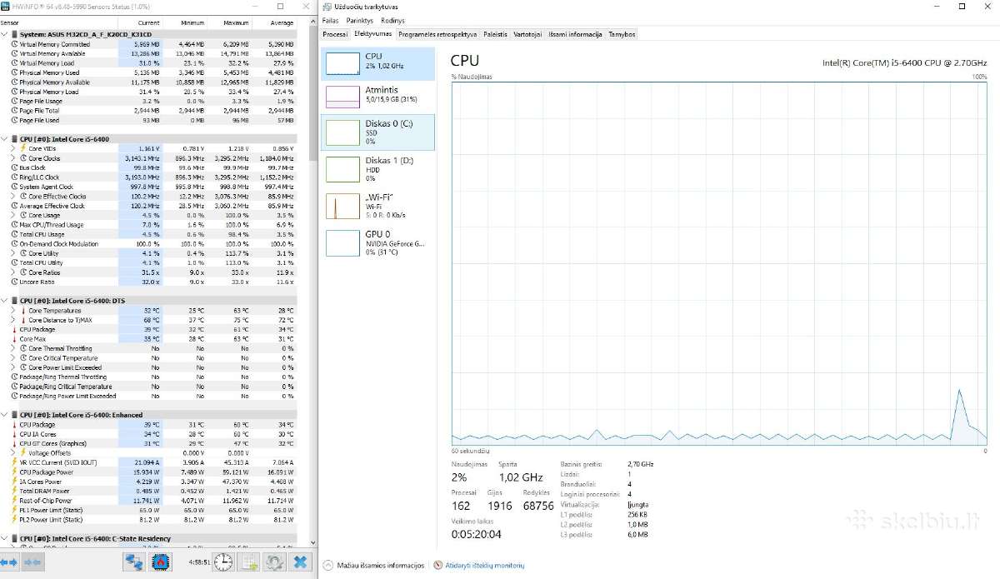Switch to the Paleistis tab
This screenshot has height=579, width=1000.
[x=495, y=34]
